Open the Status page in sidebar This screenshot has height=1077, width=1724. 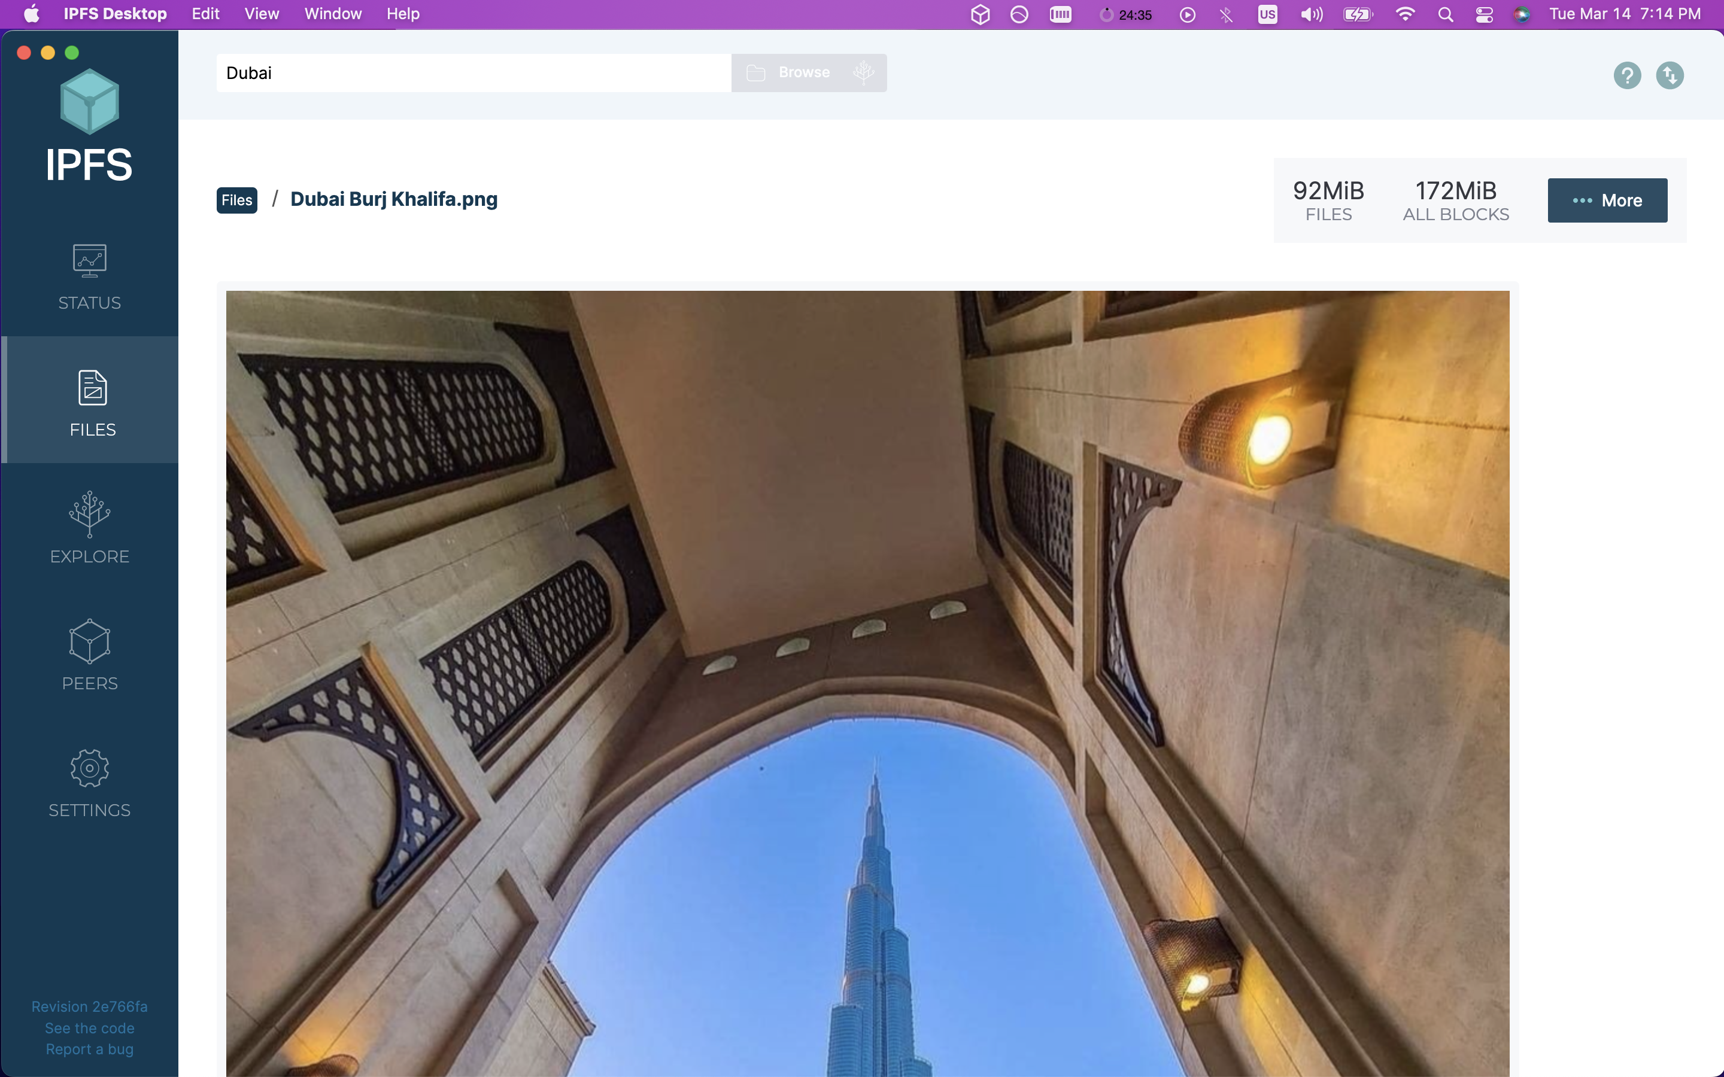tap(90, 277)
